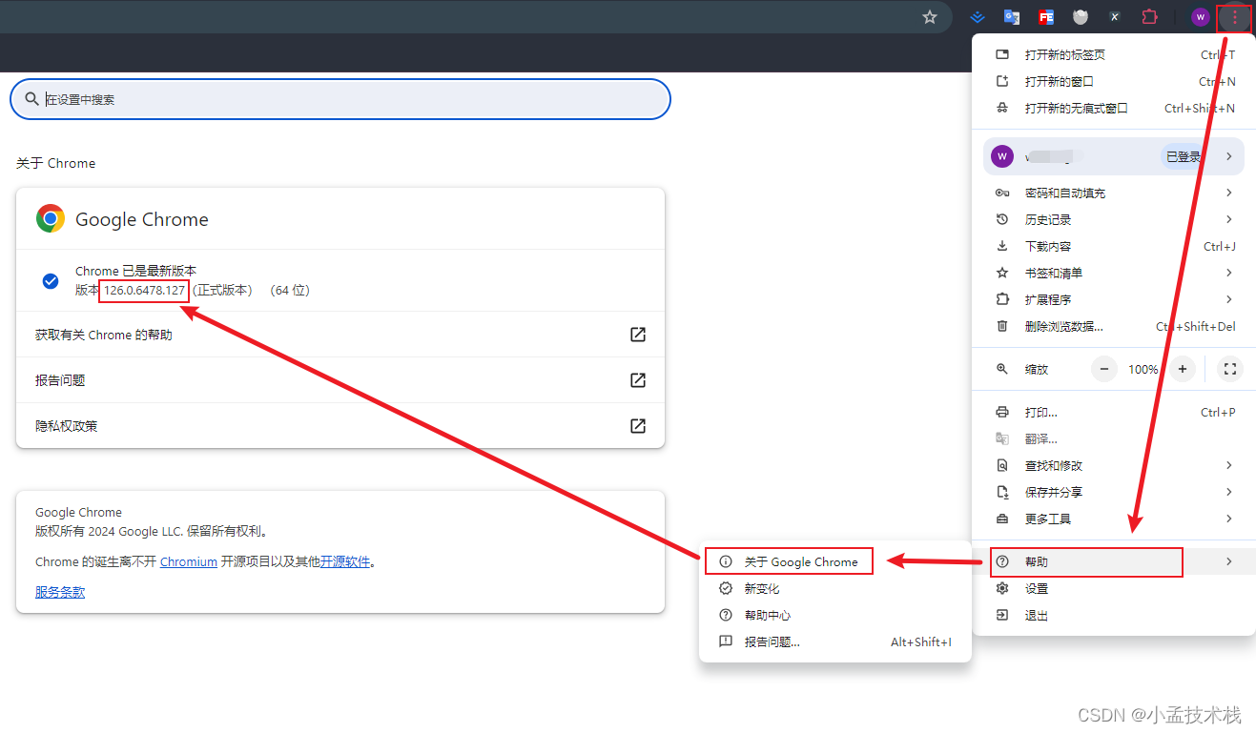Click the download arrow icon in menu
This screenshot has height=733, width=1256.
(1002, 246)
